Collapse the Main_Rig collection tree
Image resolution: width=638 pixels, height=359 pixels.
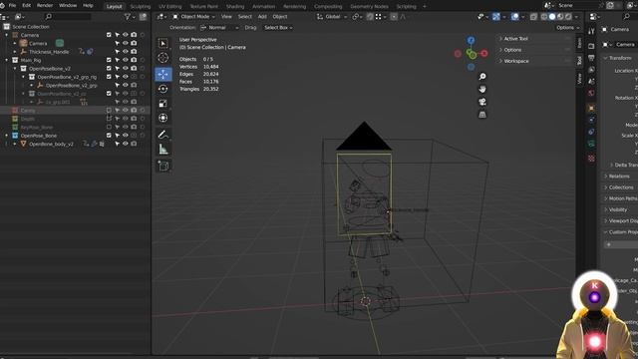7,60
